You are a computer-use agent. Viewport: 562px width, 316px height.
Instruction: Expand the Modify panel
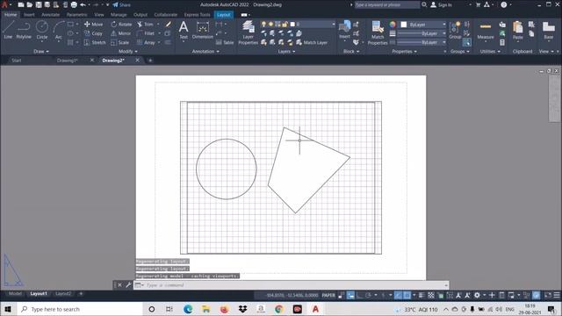pyautogui.click(x=128, y=51)
